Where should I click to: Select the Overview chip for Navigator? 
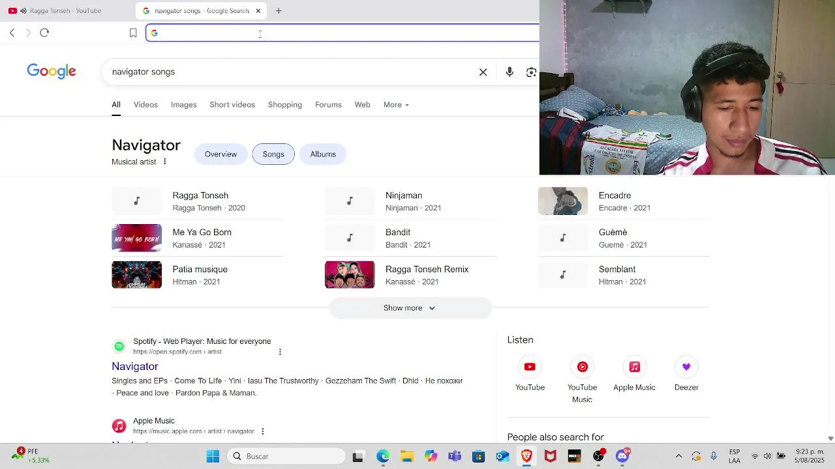click(x=220, y=154)
